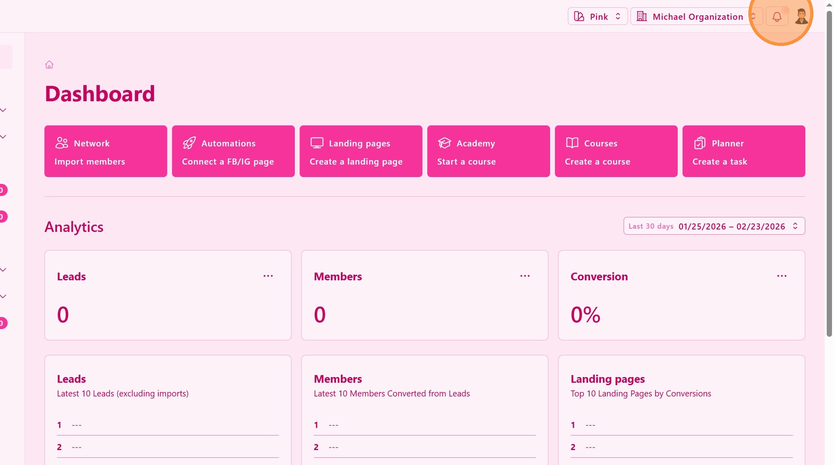Open the user avatar menu
This screenshot has height=465, width=834.
[x=801, y=17]
